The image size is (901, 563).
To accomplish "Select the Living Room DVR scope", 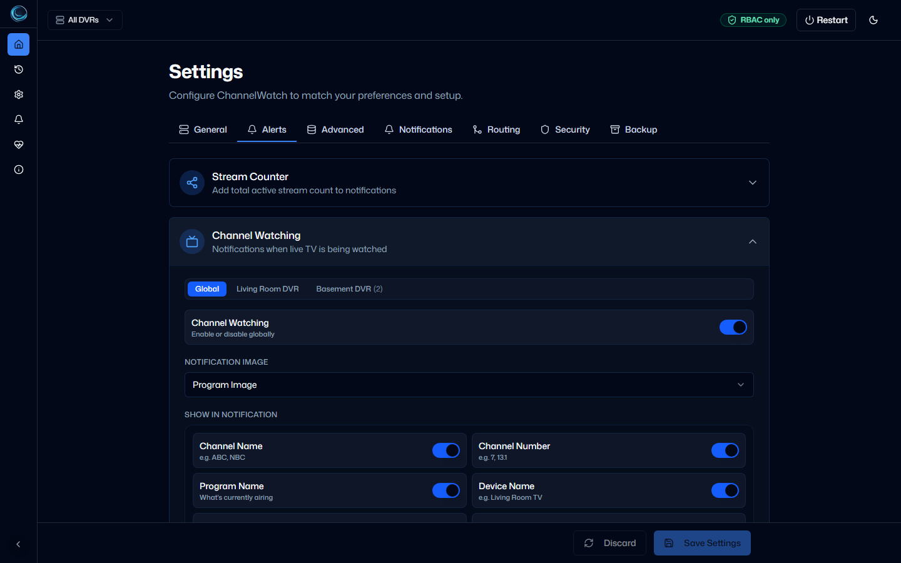I will (x=268, y=289).
